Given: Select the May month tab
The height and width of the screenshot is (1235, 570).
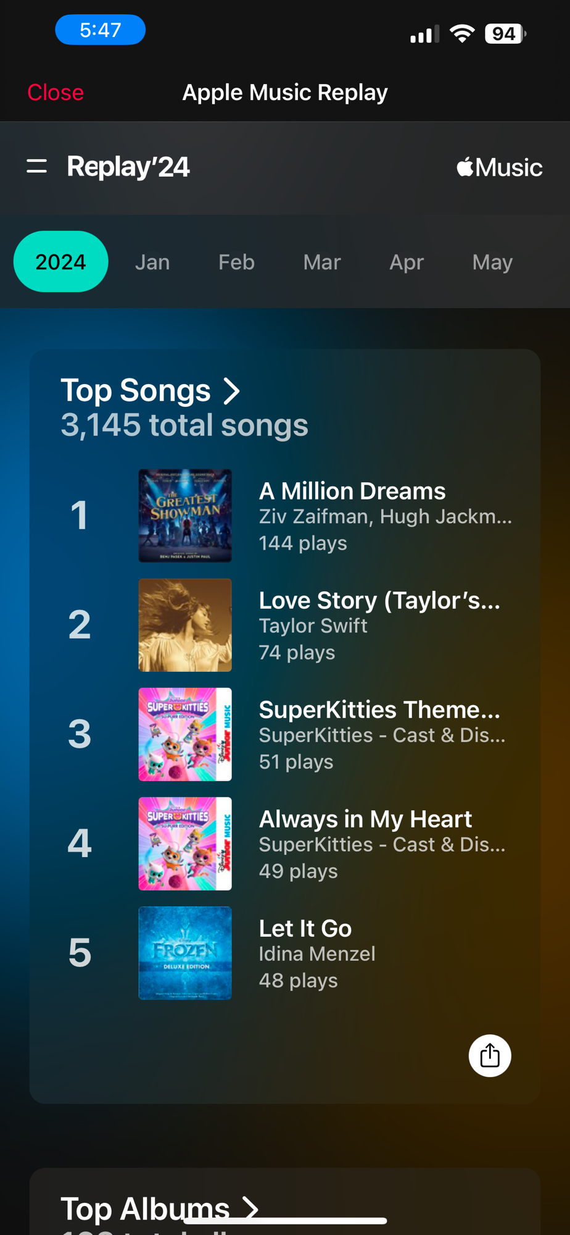Looking at the screenshot, I should [x=492, y=262].
